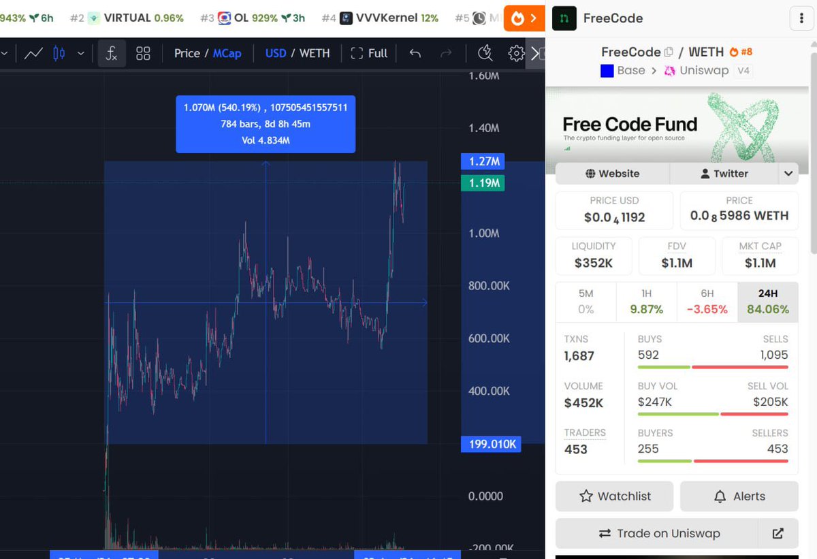The image size is (817, 559).
Task: Click the PRICE WETH value box
Action: pos(739,210)
